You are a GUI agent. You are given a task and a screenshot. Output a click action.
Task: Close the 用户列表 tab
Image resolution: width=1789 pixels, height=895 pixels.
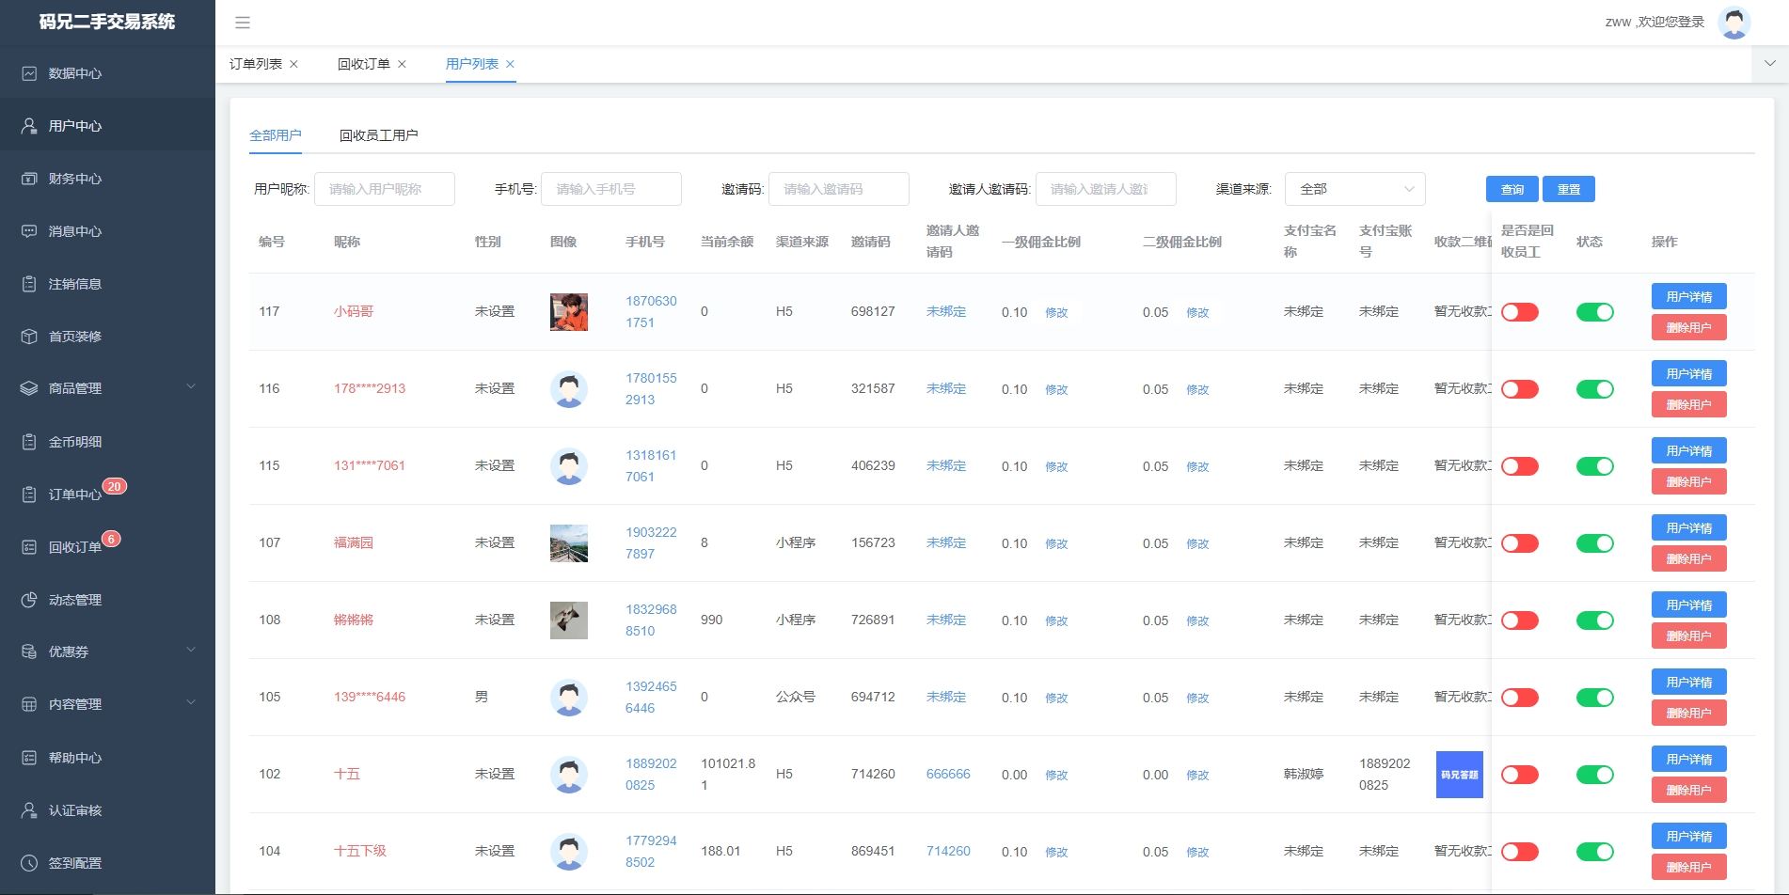click(x=510, y=64)
